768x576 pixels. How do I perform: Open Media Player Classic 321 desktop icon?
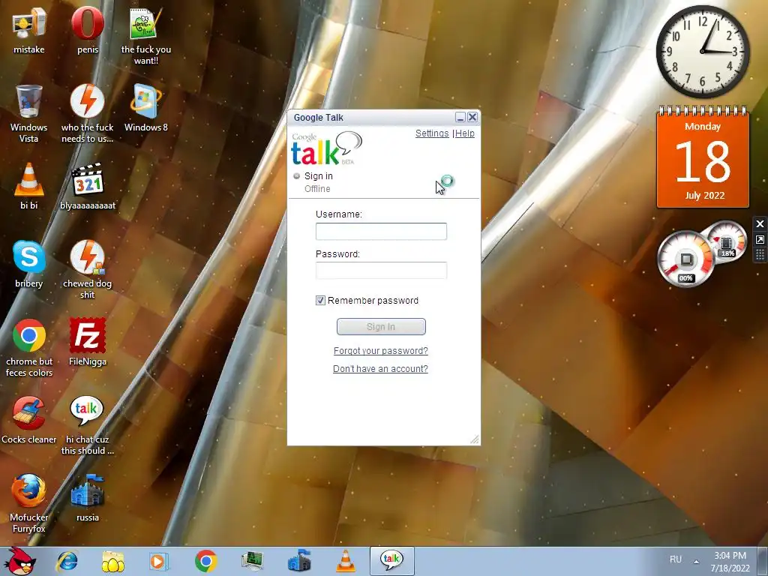coord(88,179)
